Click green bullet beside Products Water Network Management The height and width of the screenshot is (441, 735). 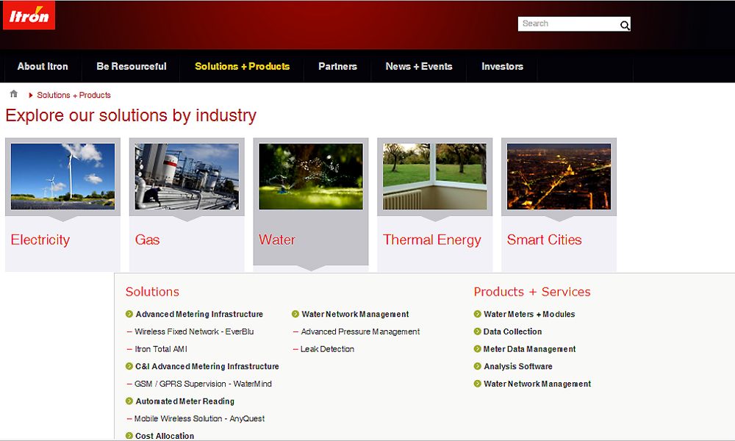478,384
